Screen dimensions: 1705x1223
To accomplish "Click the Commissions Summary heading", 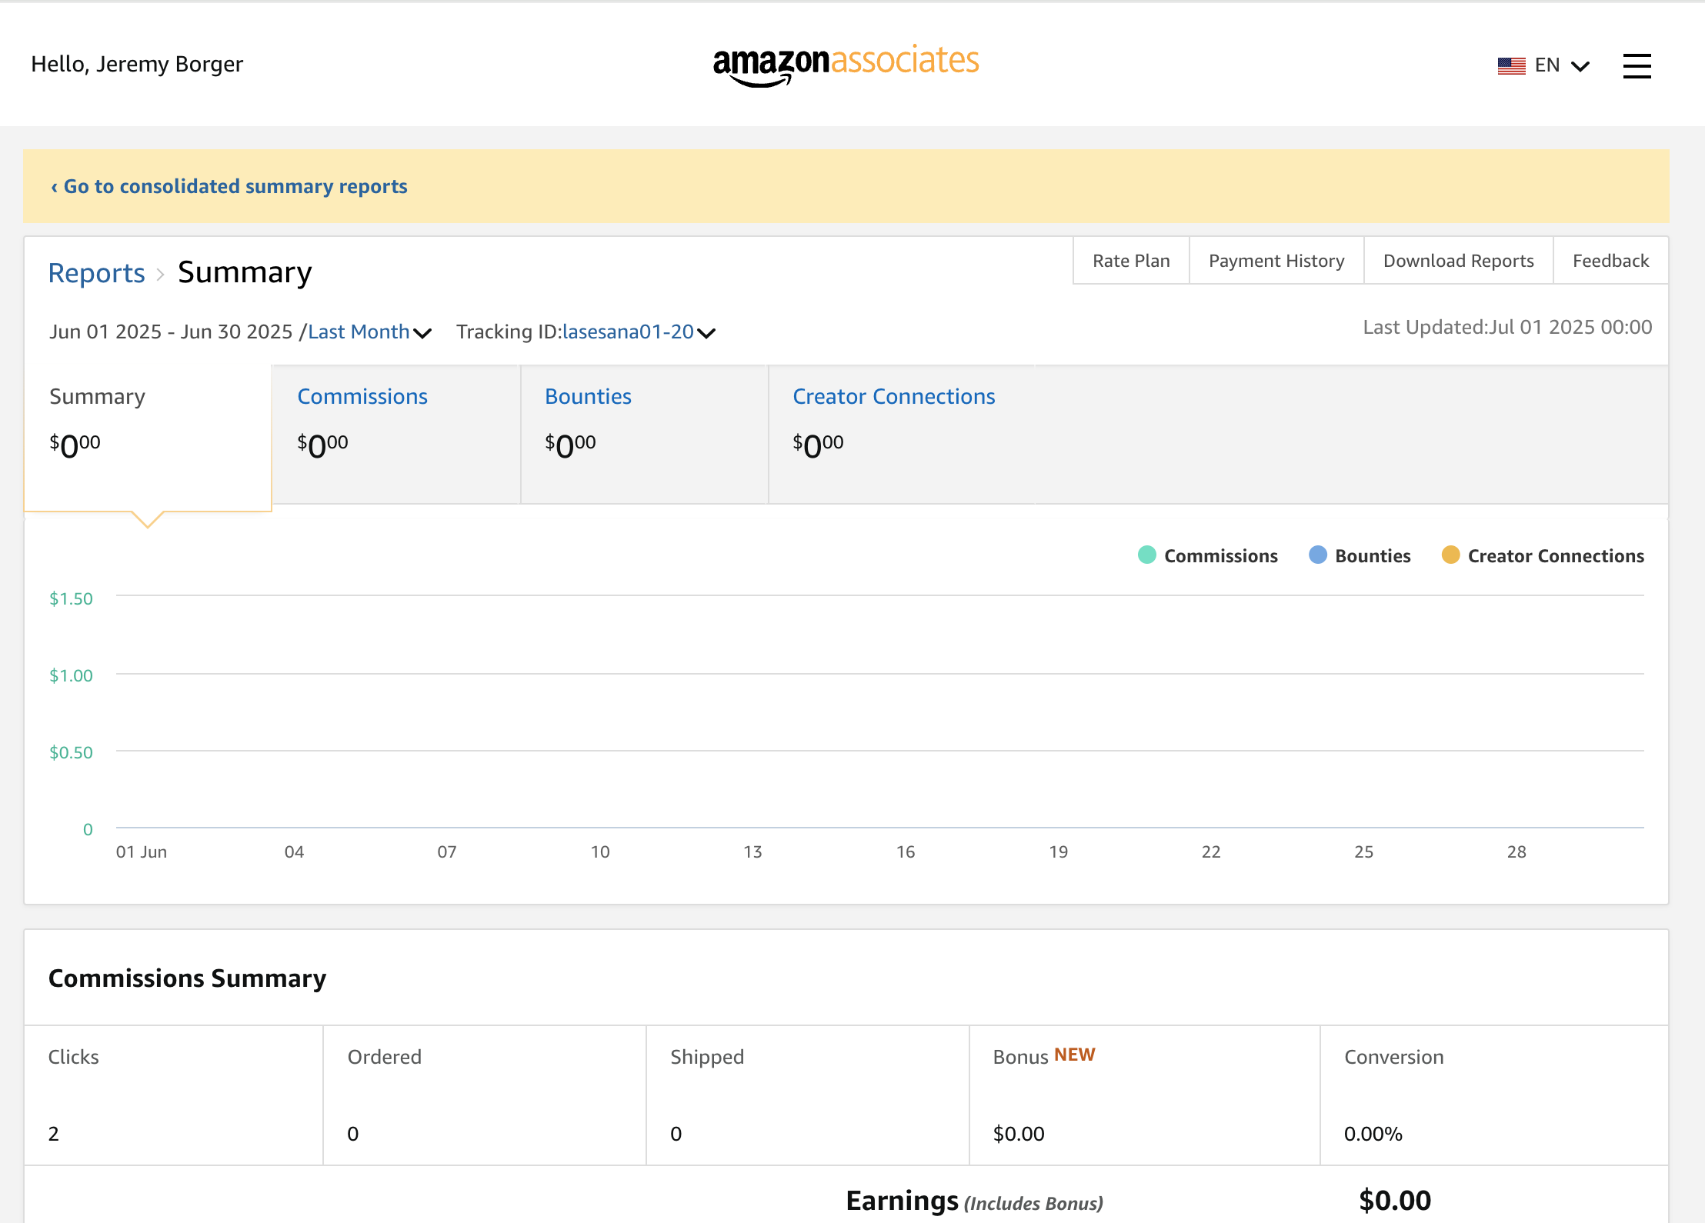I will click(187, 978).
